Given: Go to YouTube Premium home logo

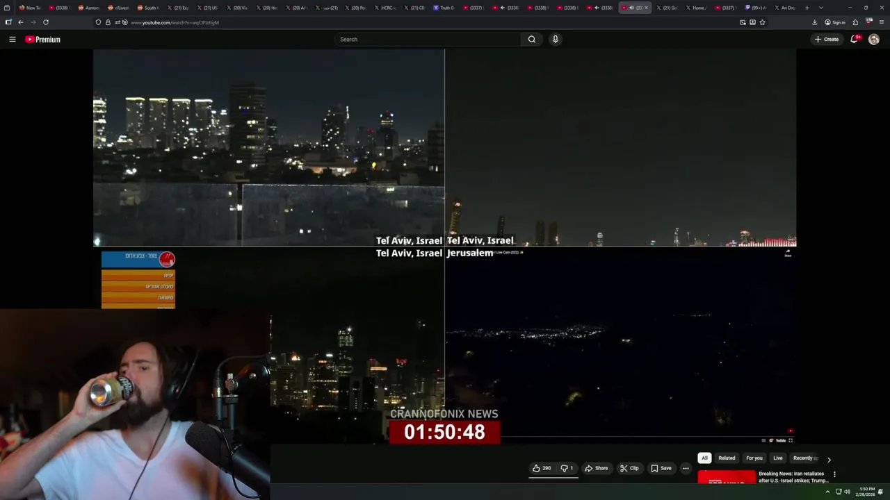Looking at the screenshot, I should pos(42,40).
